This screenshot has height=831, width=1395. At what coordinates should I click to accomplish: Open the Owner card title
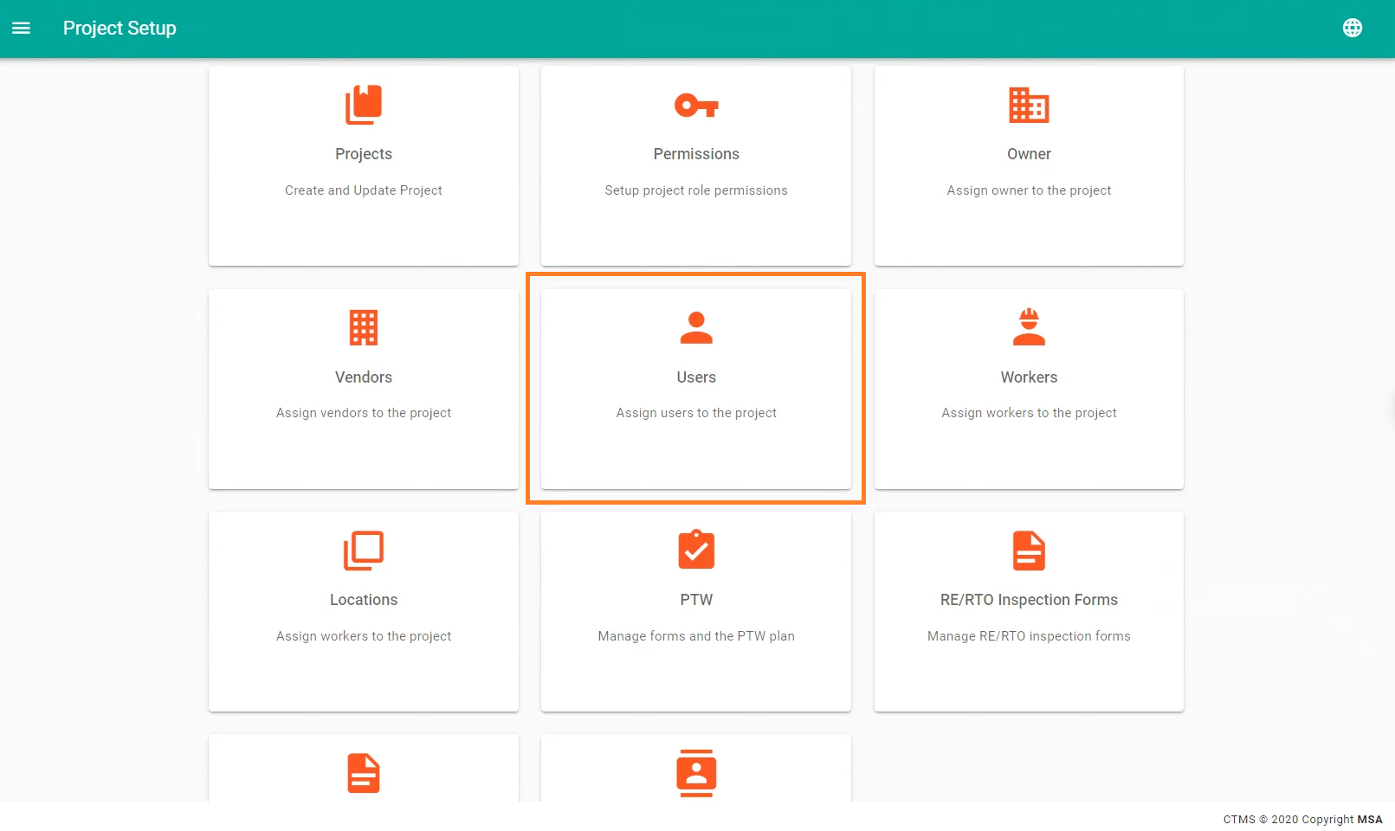[x=1029, y=154]
